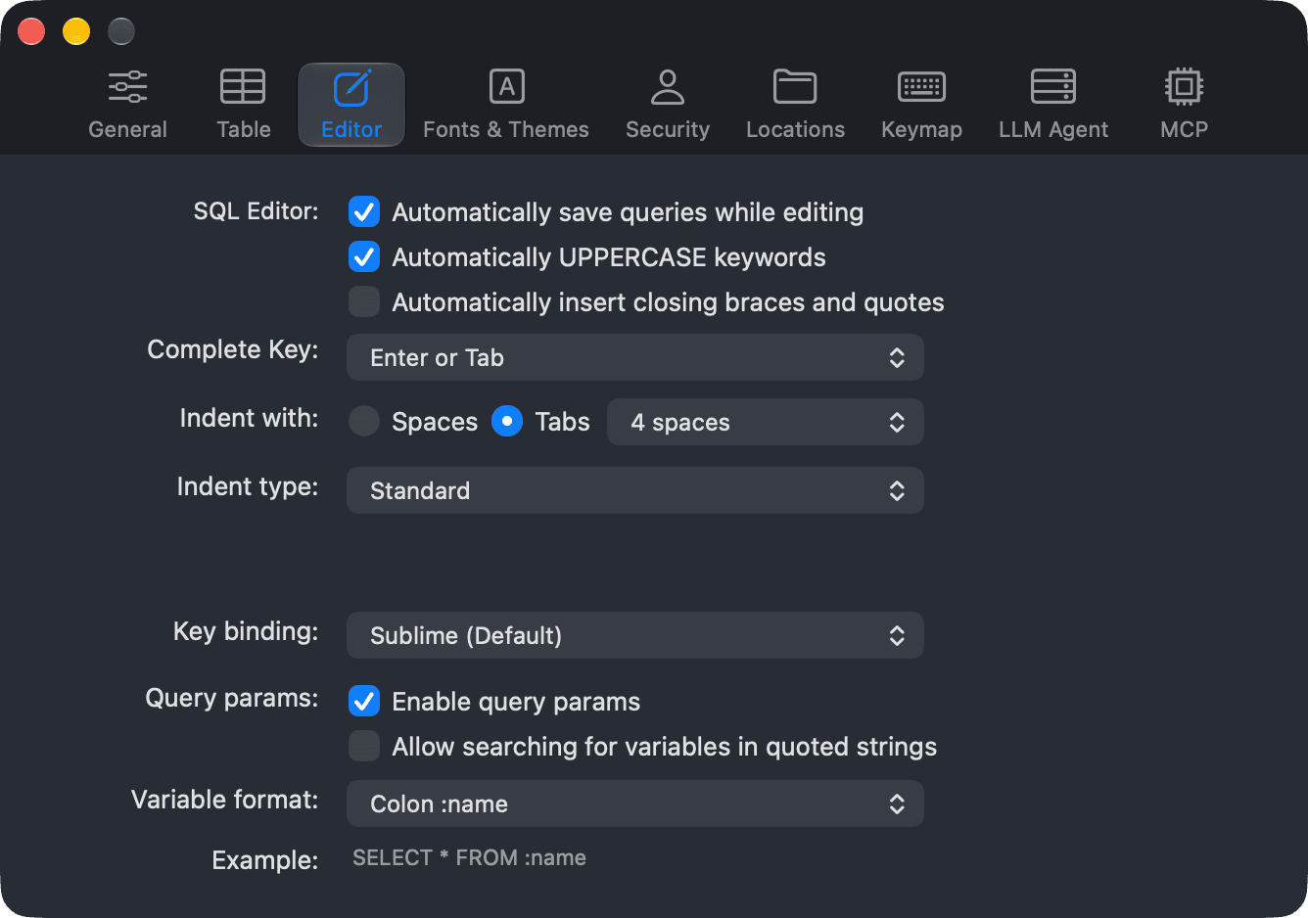
Task: Click the Query params: label
Action: click(x=232, y=698)
